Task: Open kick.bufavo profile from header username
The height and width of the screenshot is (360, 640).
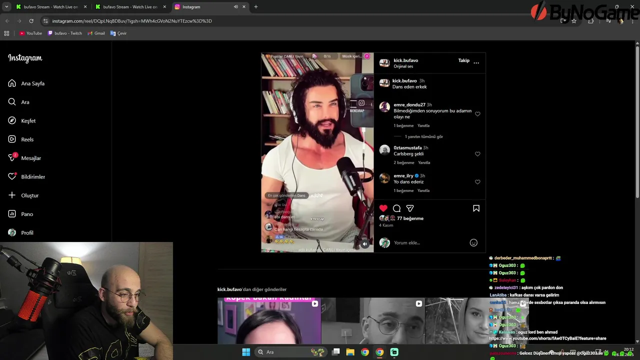Action: pyautogui.click(x=405, y=60)
